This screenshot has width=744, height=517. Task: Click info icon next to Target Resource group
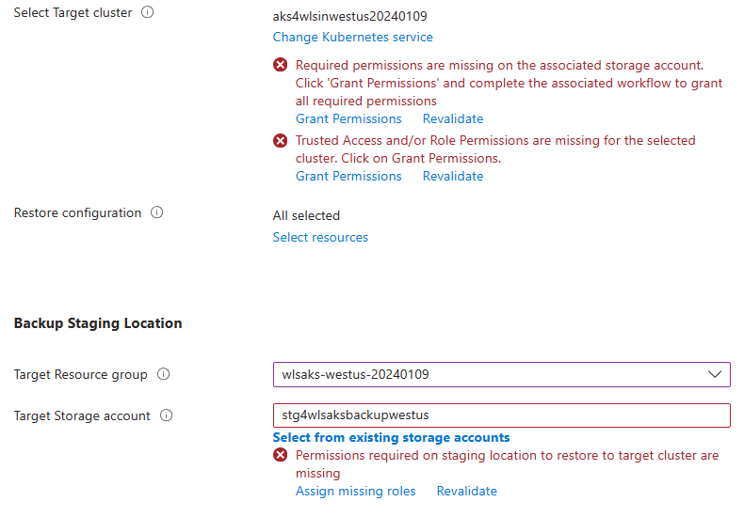[164, 374]
